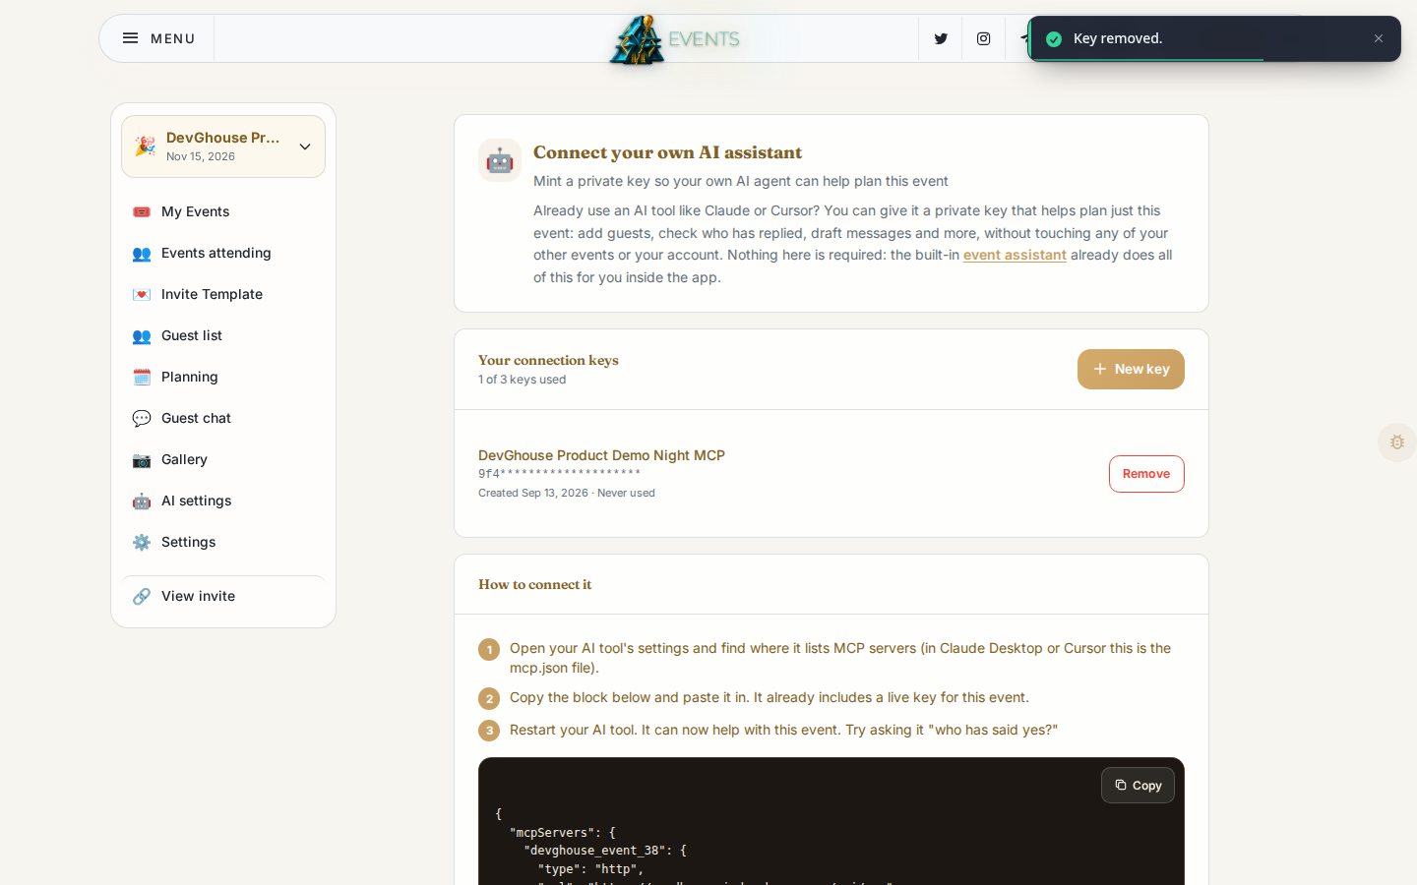Click the masked key value starting 9f4

coord(560,474)
